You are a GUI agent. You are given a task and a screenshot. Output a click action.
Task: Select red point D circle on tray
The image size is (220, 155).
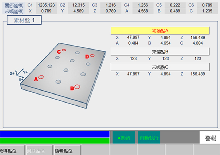click(92, 55)
